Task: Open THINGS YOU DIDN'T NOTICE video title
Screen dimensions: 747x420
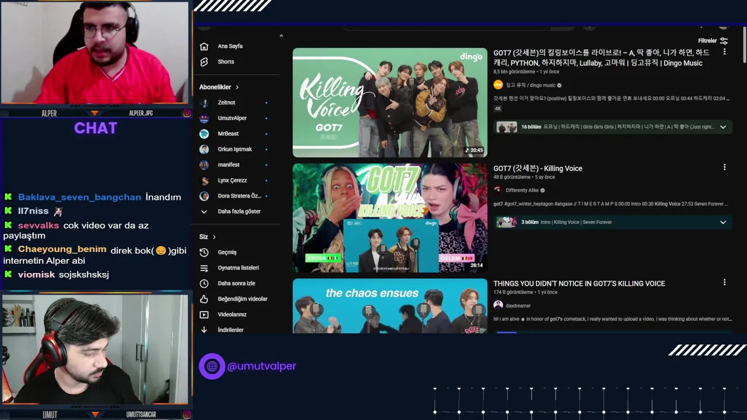Action: [579, 283]
